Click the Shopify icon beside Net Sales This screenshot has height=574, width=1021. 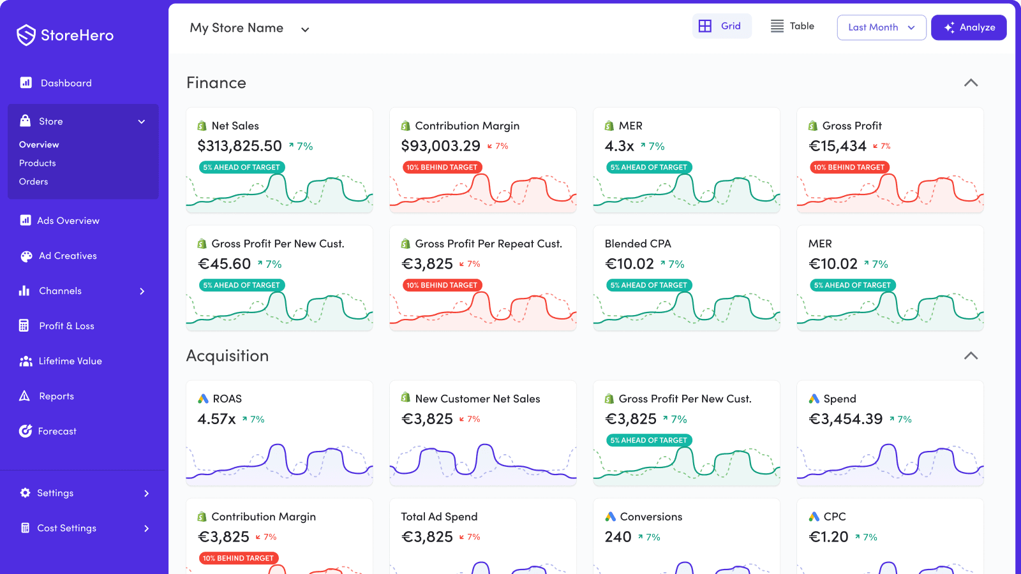point(202,126)
